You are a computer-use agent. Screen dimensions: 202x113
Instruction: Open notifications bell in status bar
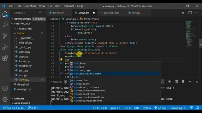tap(198, 108)
